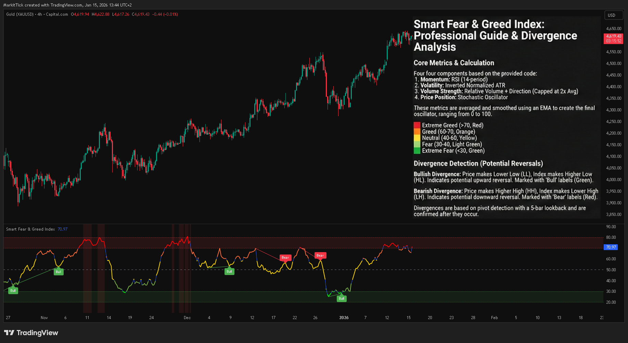
Task: Click the Bear label after December 26
Action: (x=320, y=256)
